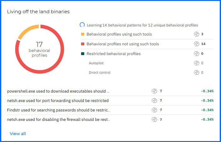Click the brain icon beside 'Restricted behavioral profiles'

[197, 54]
